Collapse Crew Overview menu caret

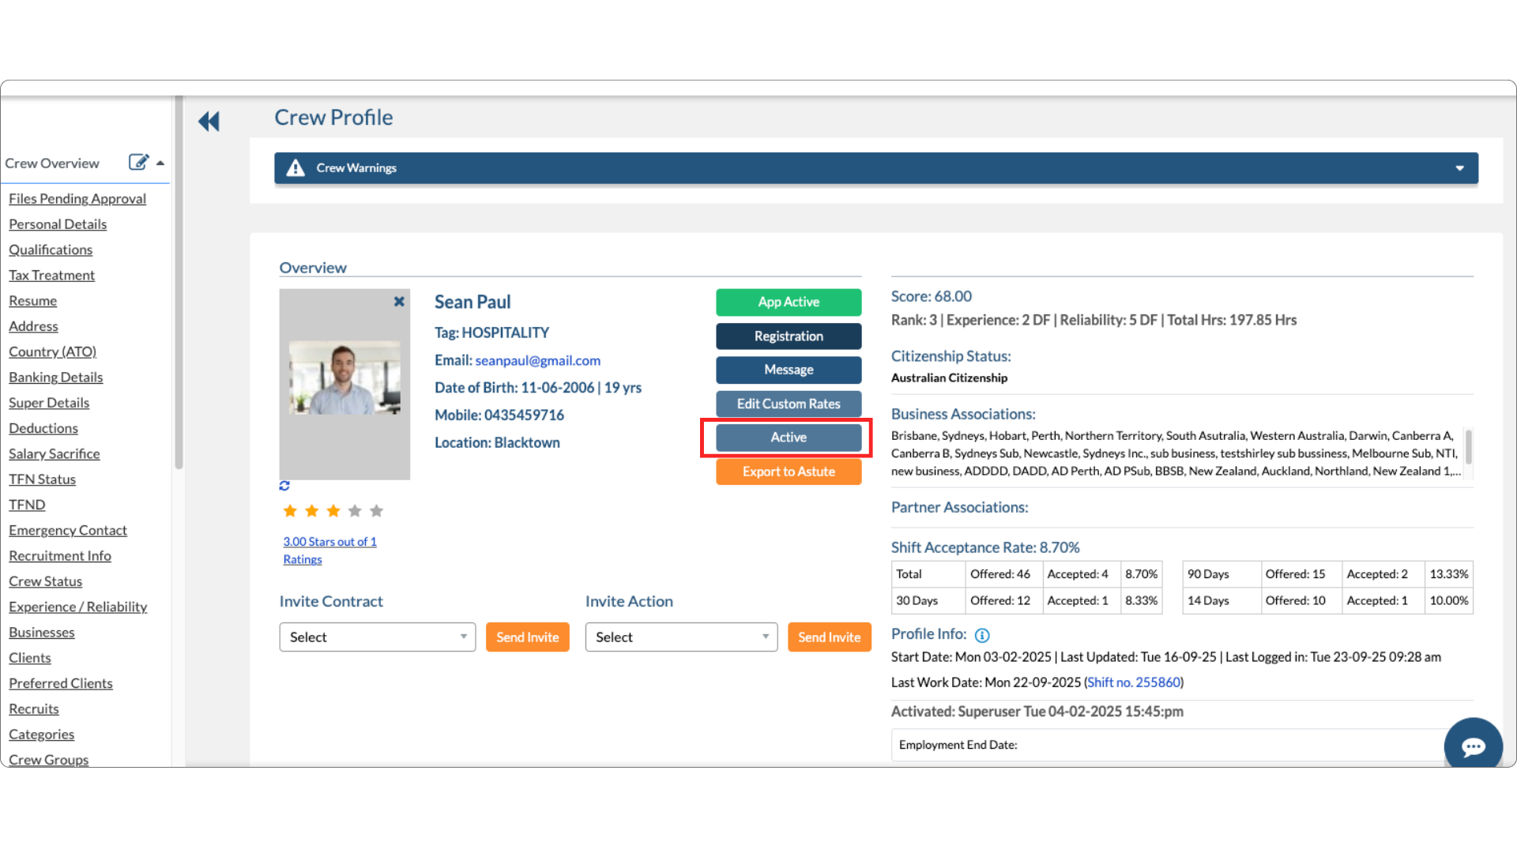[160, 163]
